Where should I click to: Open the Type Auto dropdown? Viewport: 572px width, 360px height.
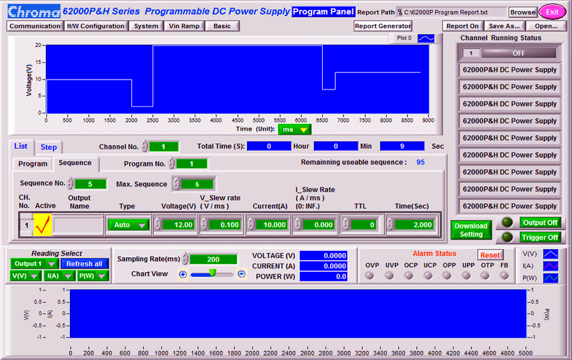pos(128,225)
